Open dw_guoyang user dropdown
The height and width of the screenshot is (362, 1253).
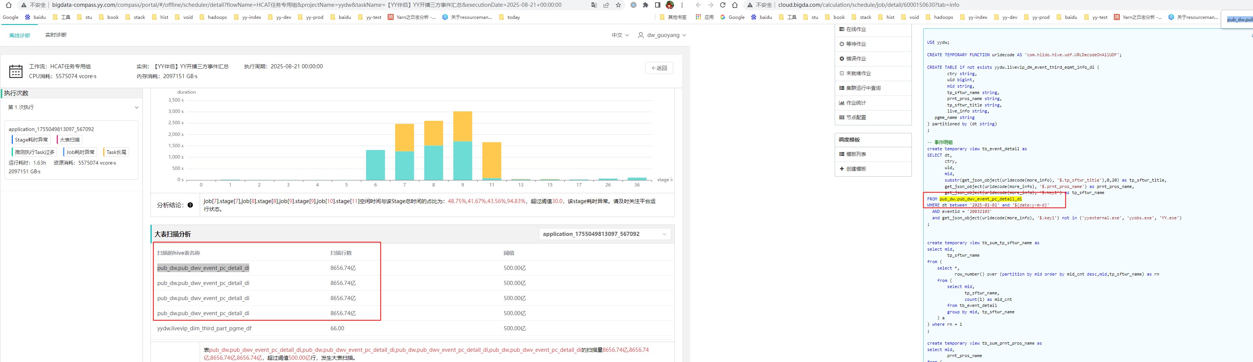pyautogui.click(x=662, y=35)
